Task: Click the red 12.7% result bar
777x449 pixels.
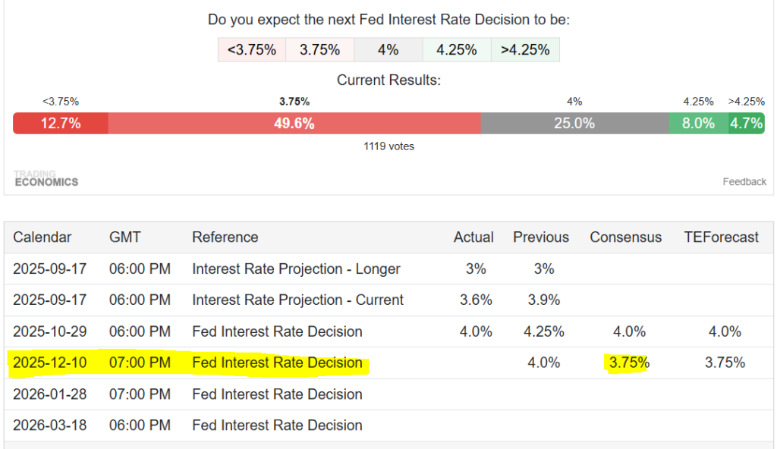Action: (x=61, y=123)
